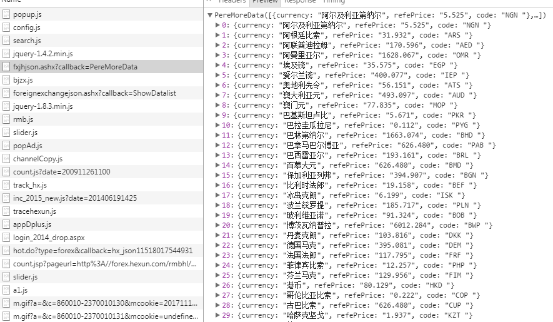
Task: Select the file icon for rmb.js
Action: point(6,119)
